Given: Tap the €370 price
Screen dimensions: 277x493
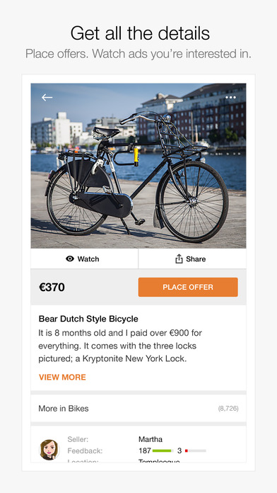Looking at the screenshot, I should (52, 287).
